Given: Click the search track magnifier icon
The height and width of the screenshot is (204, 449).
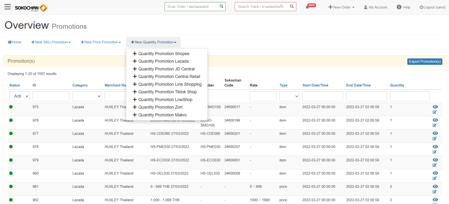Looking at the screenshot, I should point(292,7).
